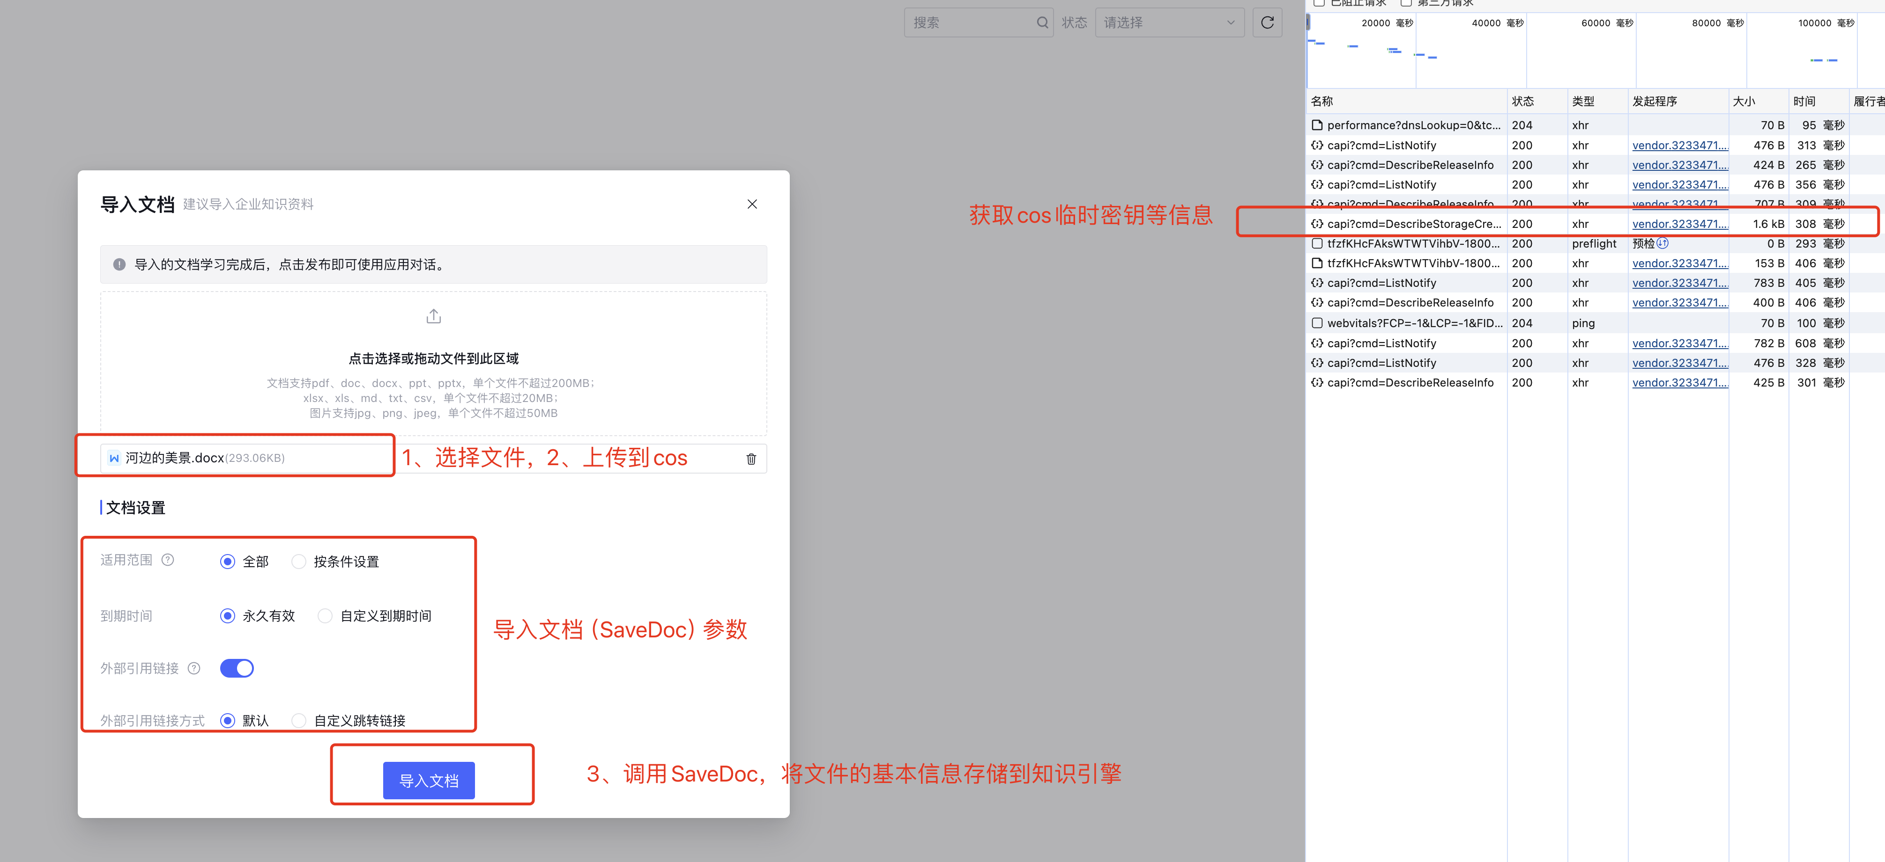The height and width of the screenshot is (862, 1885).
Task: Disable the 外部引用链接 toggle switch
Action: pos(237,668)
